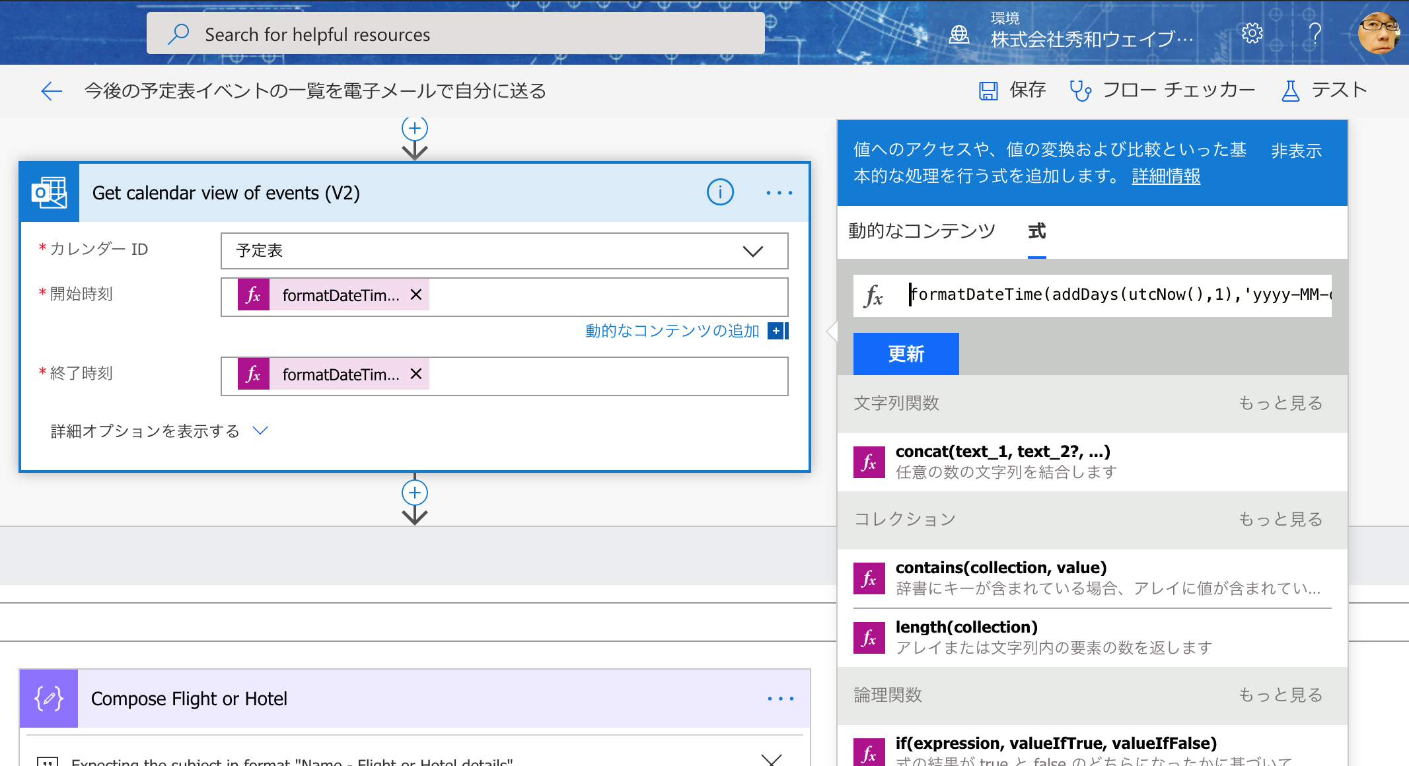Open ellipsis menu on Compose Flight or Hotel

click(x=780, y=699)
